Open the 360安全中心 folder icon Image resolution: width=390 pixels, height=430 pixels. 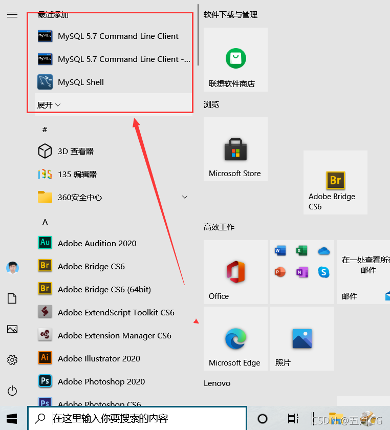[x=45, y=197]
